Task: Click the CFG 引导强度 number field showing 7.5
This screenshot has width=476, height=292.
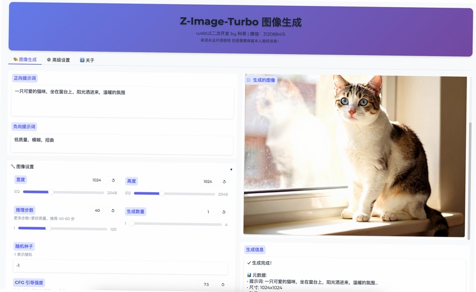Action: pyautogui.click(x=209, y=284)
